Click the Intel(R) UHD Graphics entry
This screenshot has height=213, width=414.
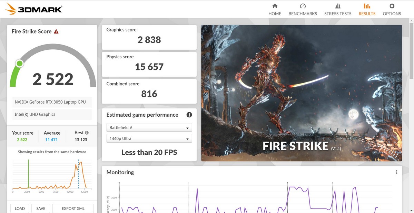[52, 114]
